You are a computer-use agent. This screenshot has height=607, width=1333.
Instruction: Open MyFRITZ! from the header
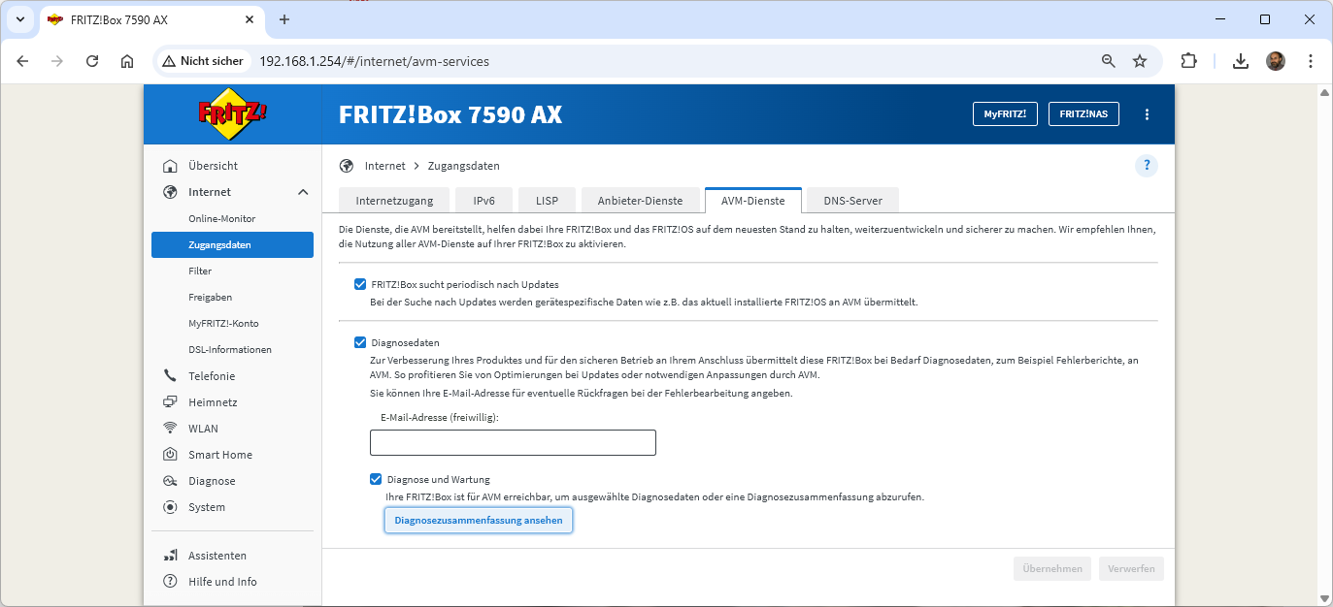1004,114
